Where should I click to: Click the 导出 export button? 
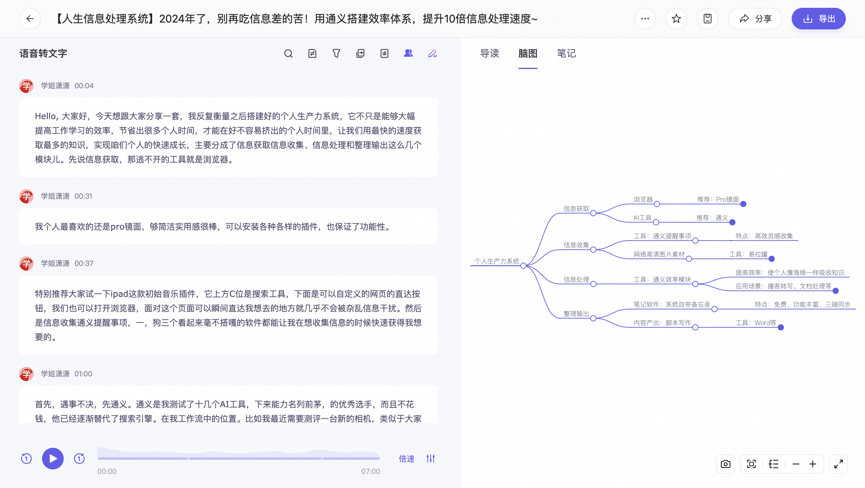pos(818,19)
